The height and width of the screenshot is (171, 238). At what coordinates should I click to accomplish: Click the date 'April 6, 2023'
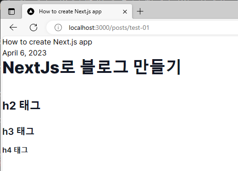tap(24, 53)
